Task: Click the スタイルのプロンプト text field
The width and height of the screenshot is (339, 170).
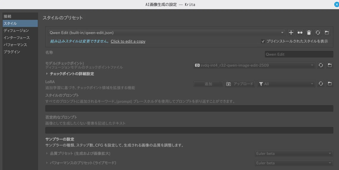Action: (x=189, y=108)
